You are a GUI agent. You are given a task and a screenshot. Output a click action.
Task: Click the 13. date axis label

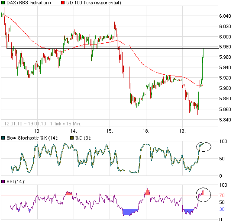(x=37, y=131)
